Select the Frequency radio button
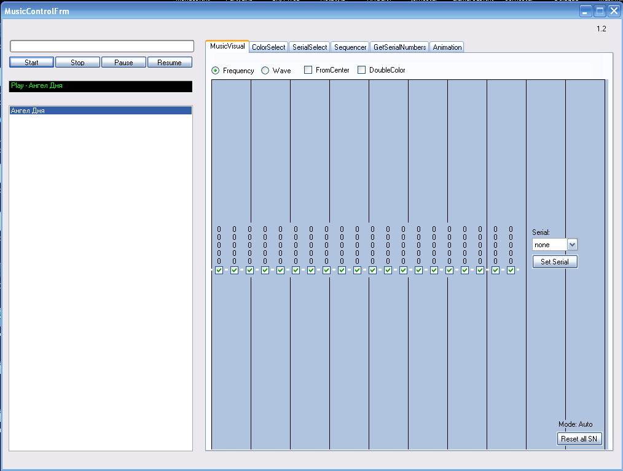Screen dimensions: 623x471 coord(216,71)
